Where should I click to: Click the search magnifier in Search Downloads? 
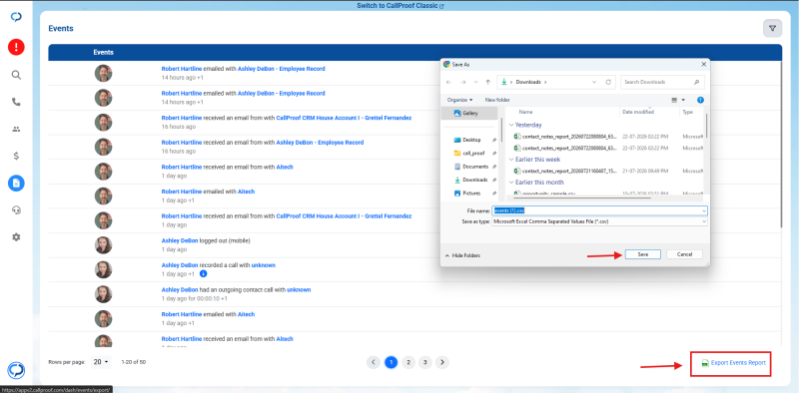(x=696, y=82)
